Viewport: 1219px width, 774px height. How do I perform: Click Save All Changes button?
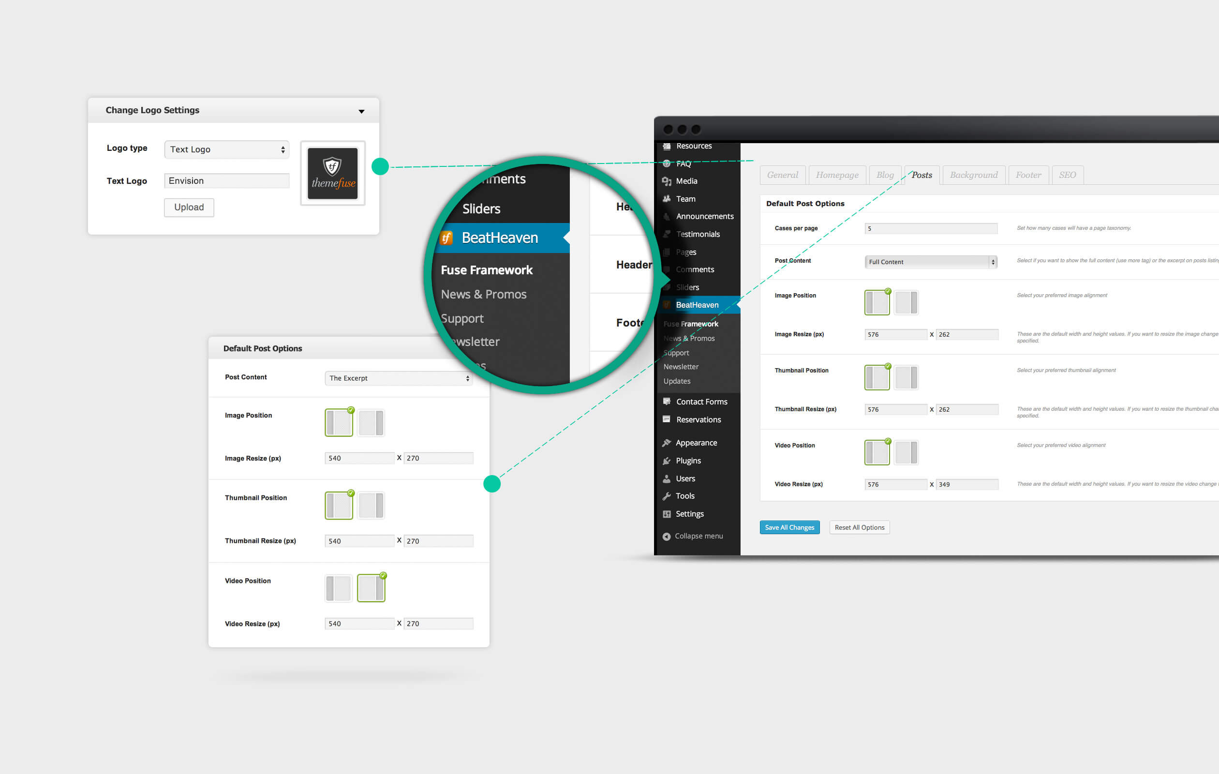788,527
